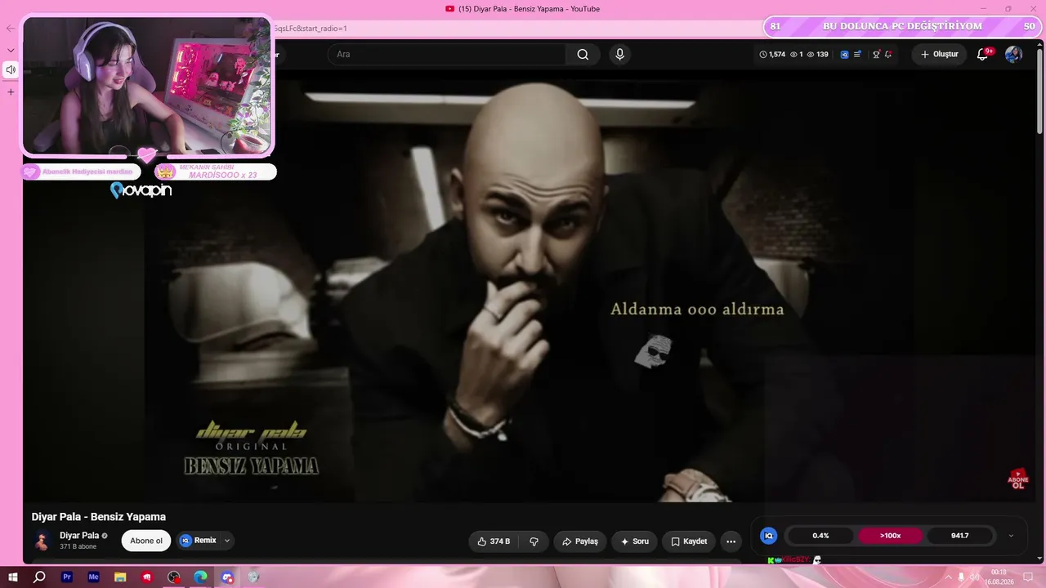This screenshot has height=588, width=1046.
Task: Open Windows taskbar search
Action: [39, 577]
